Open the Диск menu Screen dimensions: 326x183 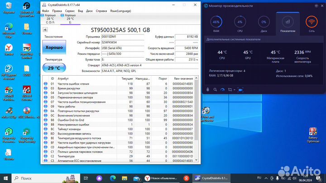tap(89, 11)
